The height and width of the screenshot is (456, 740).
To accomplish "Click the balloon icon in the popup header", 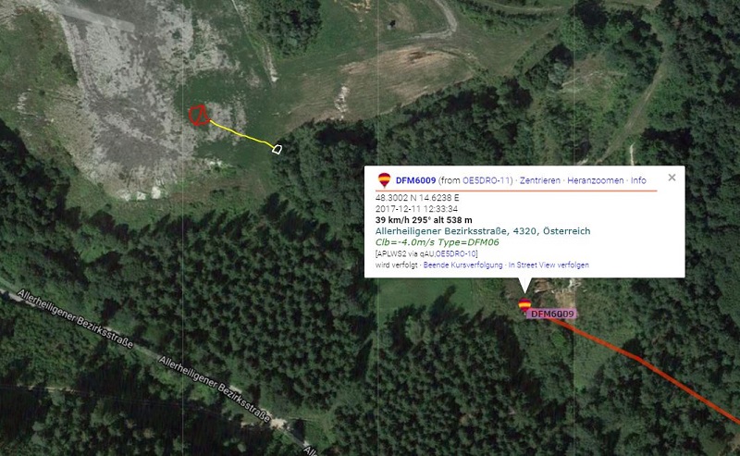I will (x=384, y=179).
